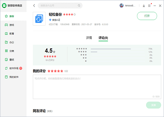Minimize the store window
This screenshot has height=117, width=164.
(x=155, y=6)
